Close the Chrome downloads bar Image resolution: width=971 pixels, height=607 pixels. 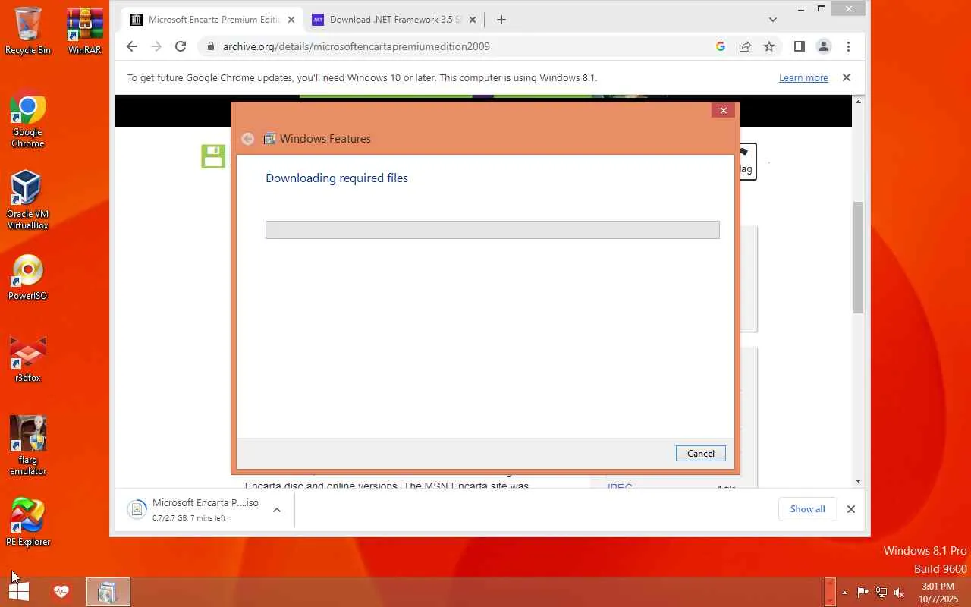pos(851,509)
